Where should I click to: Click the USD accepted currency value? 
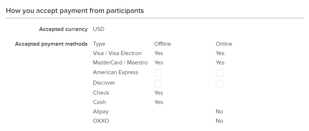99,29
